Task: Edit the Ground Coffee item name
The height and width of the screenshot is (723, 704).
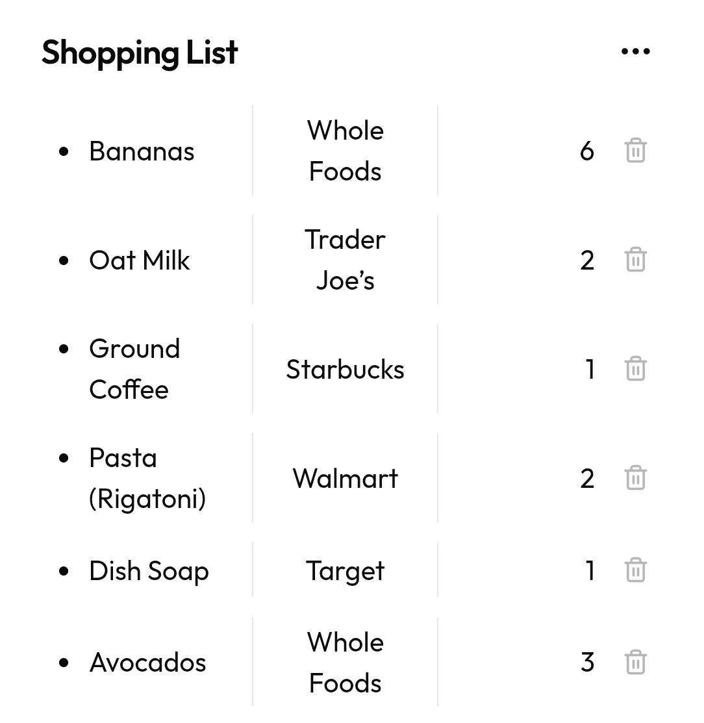Action: [134, 369]
